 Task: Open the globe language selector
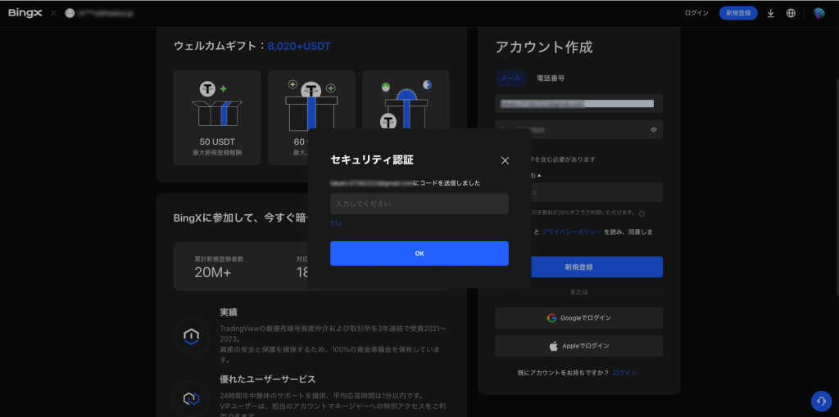pos(791,13)
